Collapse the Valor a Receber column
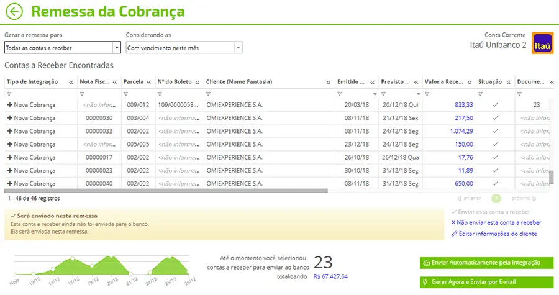Viewport: 559px width, 295px height. coord(470,83)
